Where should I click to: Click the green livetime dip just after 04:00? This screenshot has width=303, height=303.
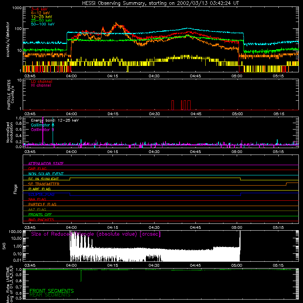click(x=81, y=276)
